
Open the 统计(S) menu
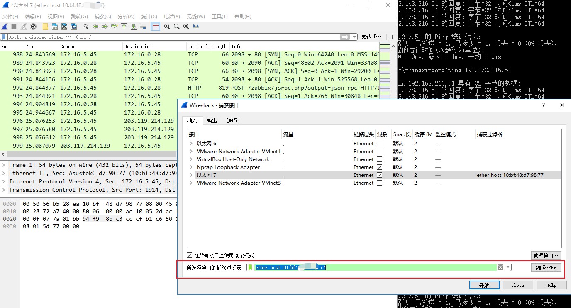point(149,17)
